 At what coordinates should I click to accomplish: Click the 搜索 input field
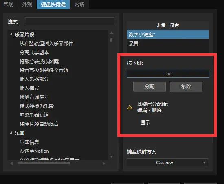(x=70, y=21)
